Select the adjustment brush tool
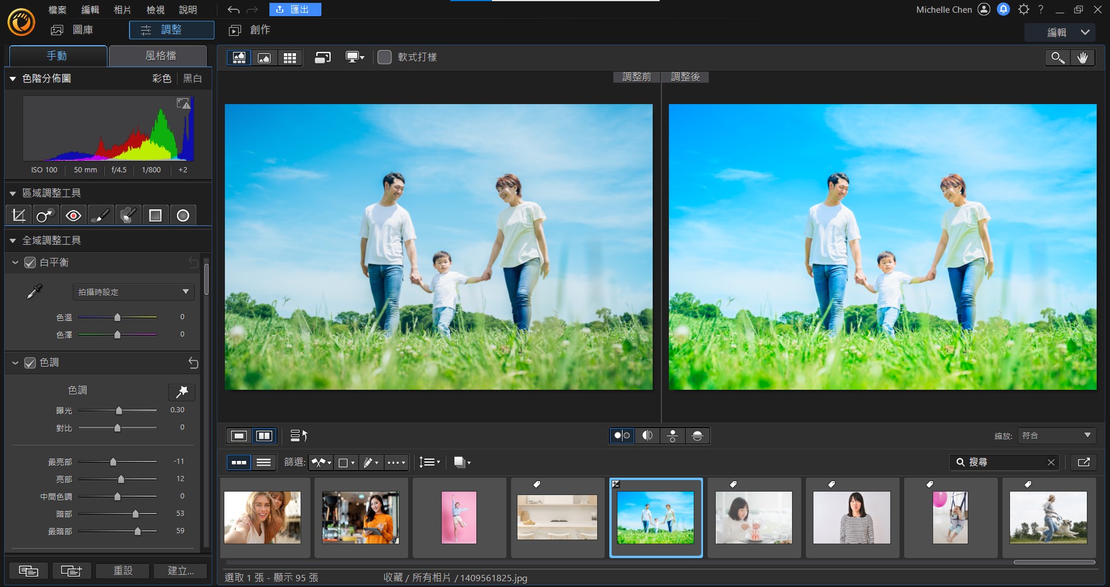 [101, 216]
